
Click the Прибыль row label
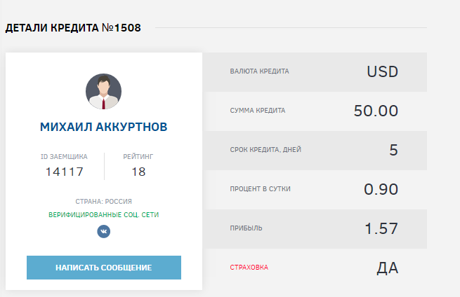click(x=245, y=228)
